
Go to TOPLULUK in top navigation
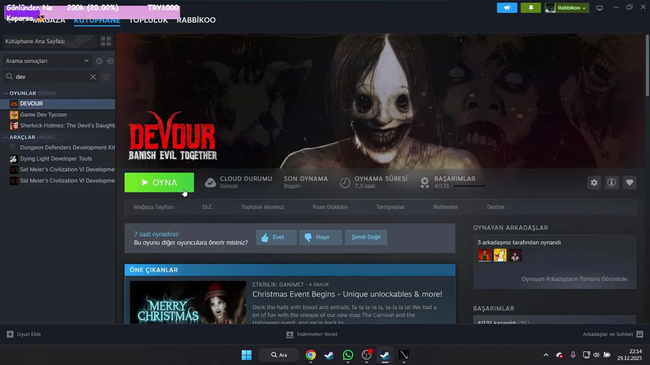[148, 20]
